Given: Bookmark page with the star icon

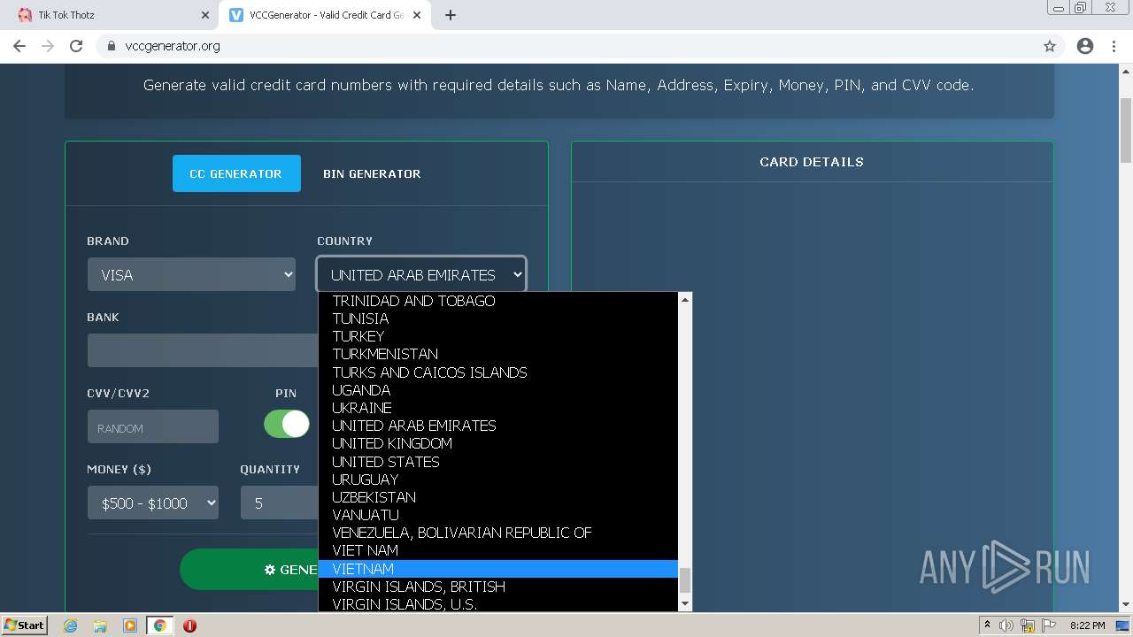Looking at the screenshot, I should [x=1050, y=46].
